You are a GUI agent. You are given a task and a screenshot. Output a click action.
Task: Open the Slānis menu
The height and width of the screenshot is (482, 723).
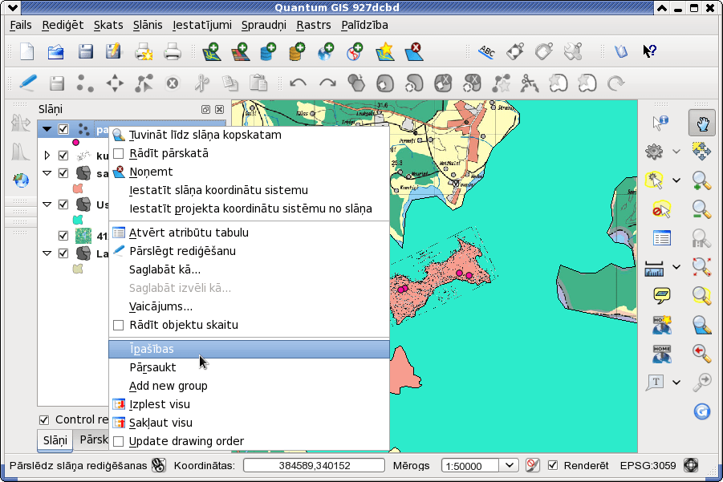pyautogui.click(x=148, y=25)
